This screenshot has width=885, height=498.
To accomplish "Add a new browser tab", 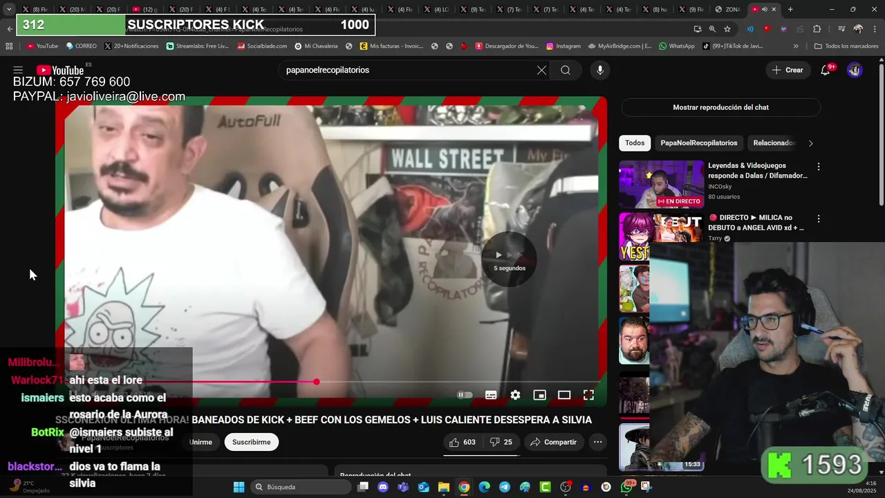I will [x=790, y=9].
